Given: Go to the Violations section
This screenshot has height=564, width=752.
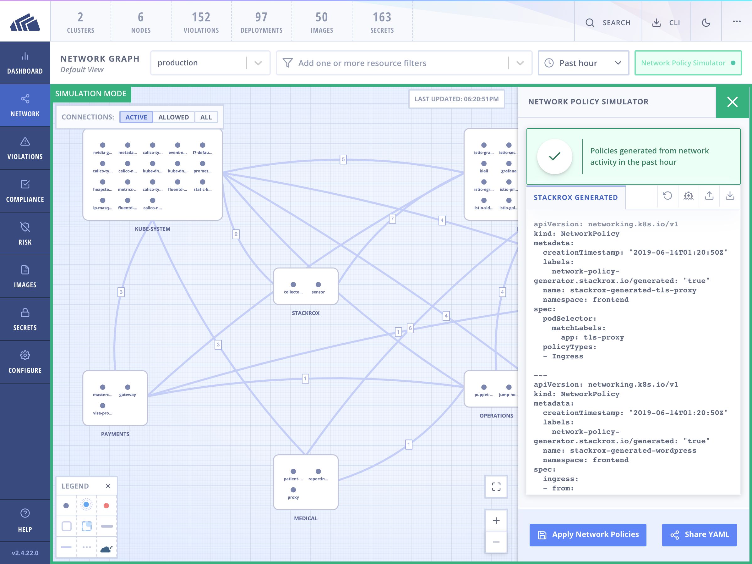Looking at the screenshot, I should (x=25, y=148).
